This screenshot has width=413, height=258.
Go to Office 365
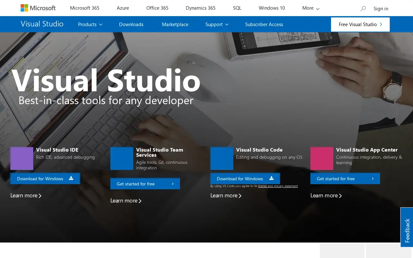tap(157, 8)
